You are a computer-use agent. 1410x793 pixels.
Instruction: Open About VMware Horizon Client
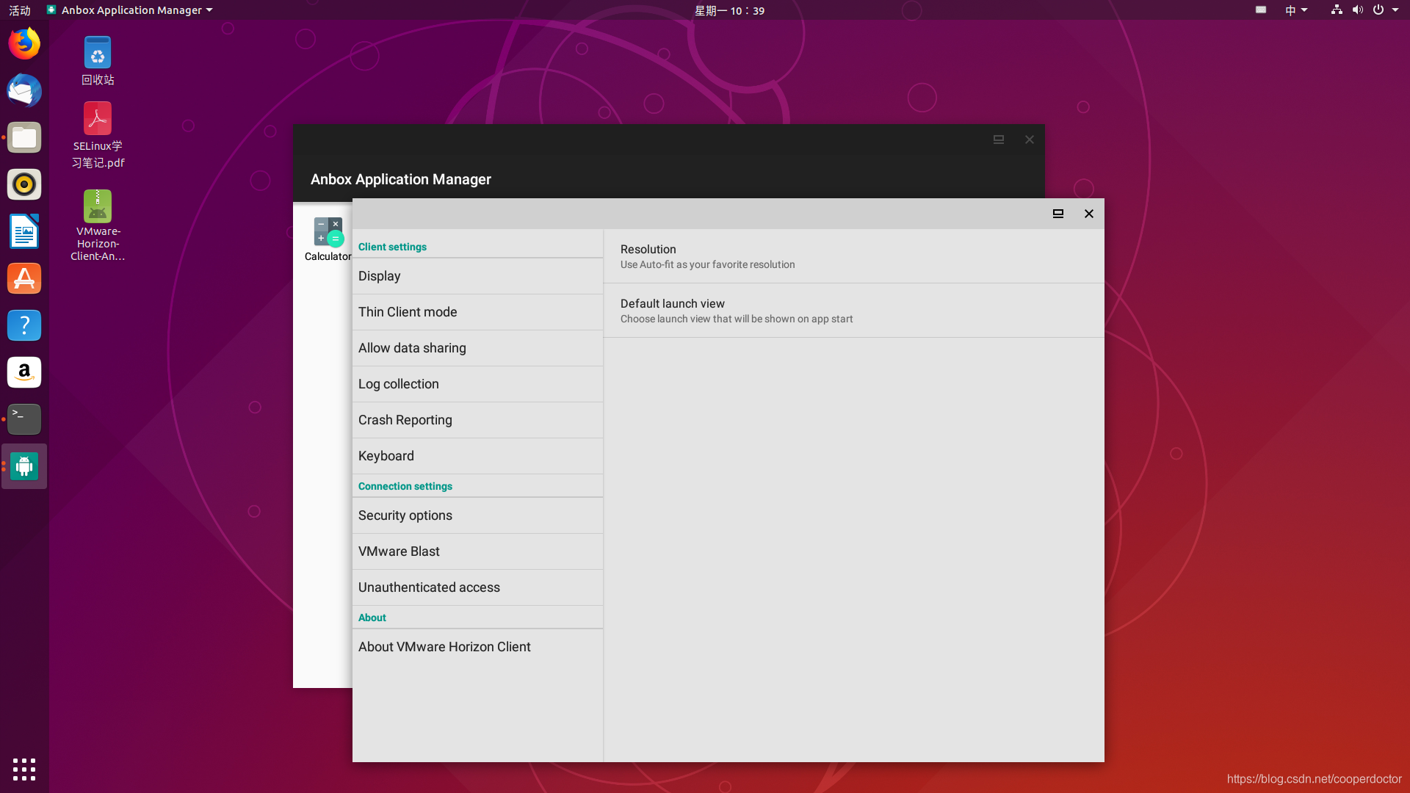click(477, 647)
